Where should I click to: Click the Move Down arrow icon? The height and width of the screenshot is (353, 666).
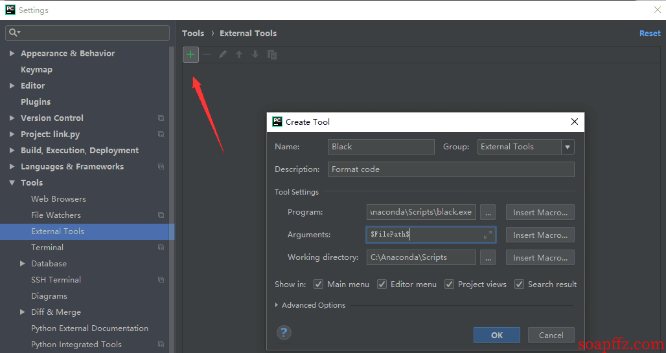pyautogui.click(x=255, y=55)
